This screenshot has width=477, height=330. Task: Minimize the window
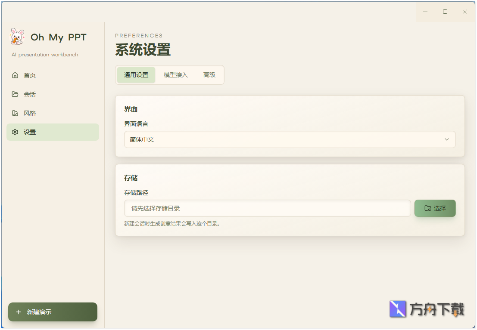pyautogui.click(x=425, y=12)
